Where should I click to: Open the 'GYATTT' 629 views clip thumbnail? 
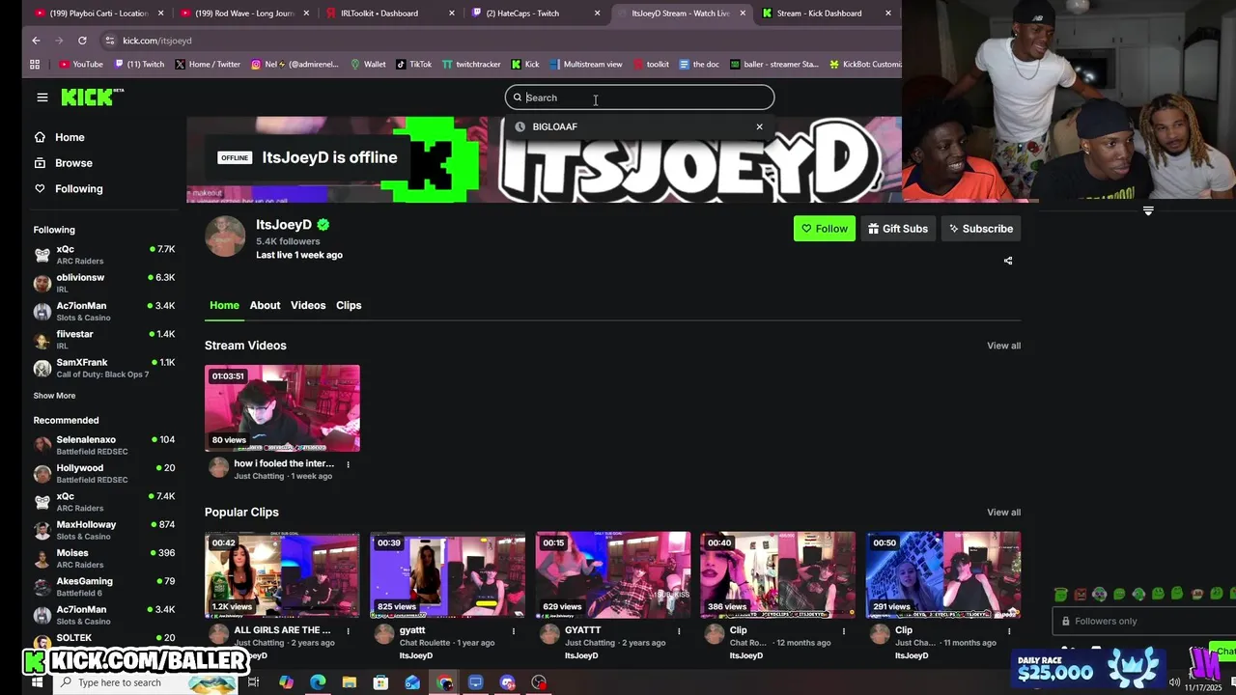point(612,574)
